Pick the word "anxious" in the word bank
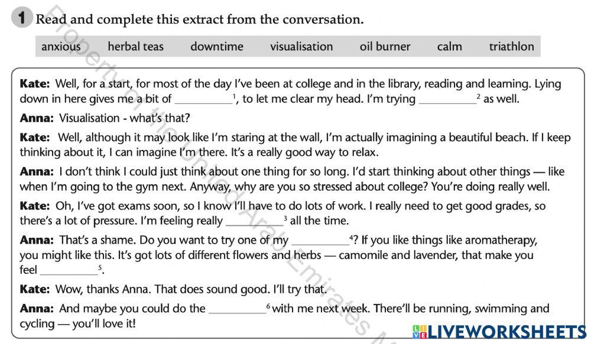Viewport: 591px width, 344px height. [x=61, y=47]
